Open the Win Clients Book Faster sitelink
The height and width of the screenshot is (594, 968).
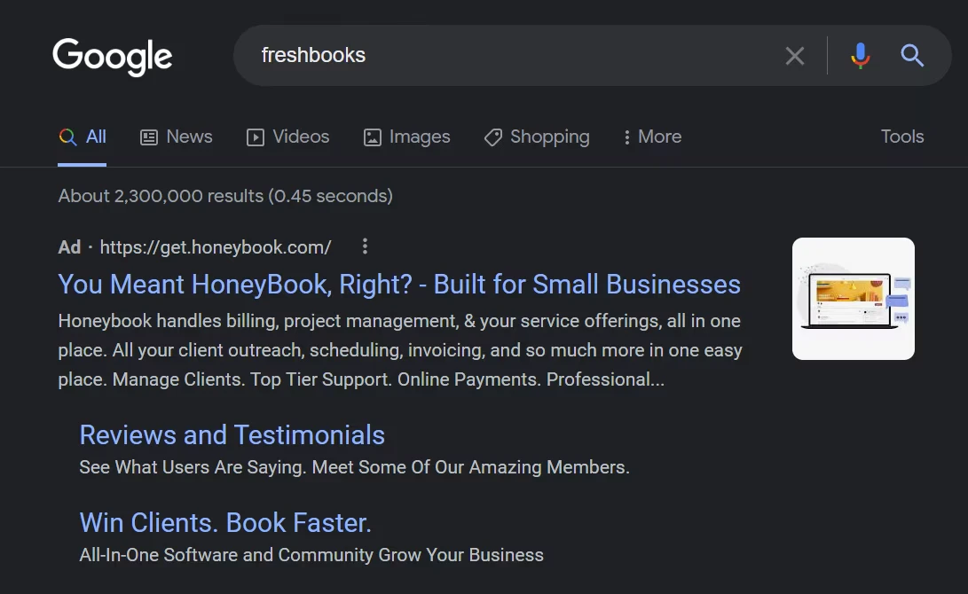225,522
